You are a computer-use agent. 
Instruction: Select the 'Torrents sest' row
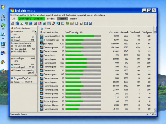[x=96, y=63]
